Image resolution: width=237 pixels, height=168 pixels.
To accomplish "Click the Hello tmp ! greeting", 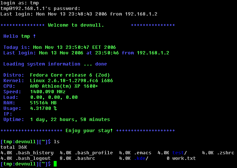I will [19, 36].
